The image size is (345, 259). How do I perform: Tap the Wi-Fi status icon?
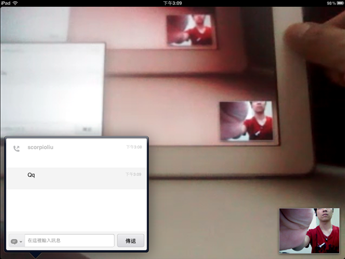15,3
